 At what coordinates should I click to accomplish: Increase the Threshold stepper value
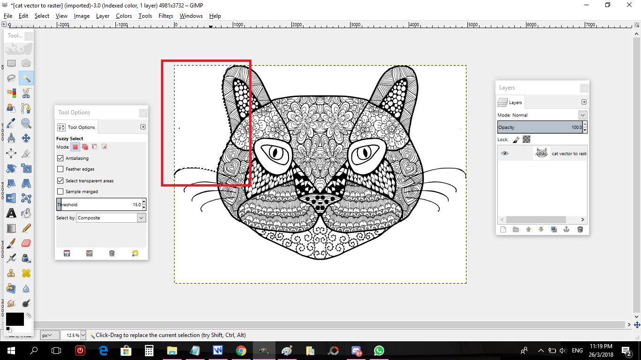pyautogui.click(x=144, y=202)
